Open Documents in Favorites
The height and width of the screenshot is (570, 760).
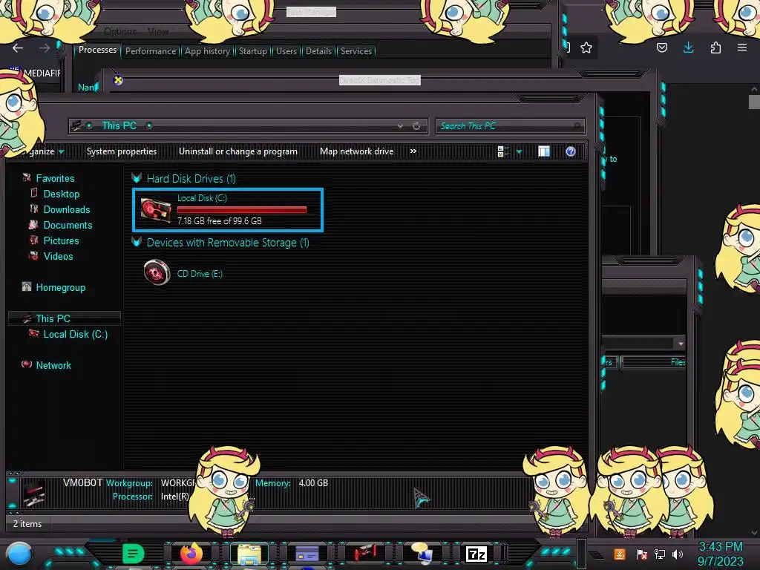[x=68, y=225]
